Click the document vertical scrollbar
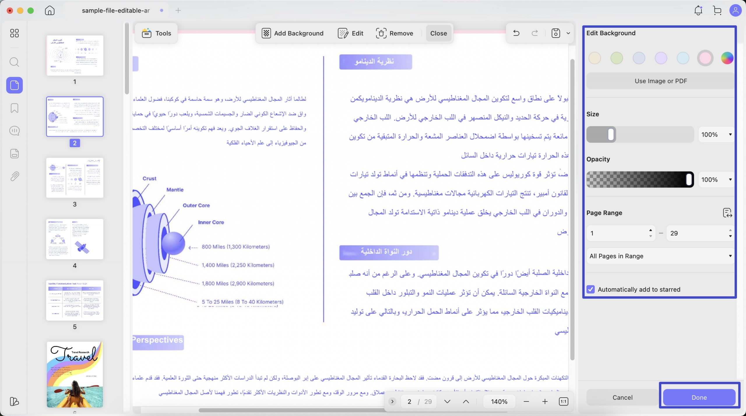Screen dimensions: 746x416 pos(572,210)
